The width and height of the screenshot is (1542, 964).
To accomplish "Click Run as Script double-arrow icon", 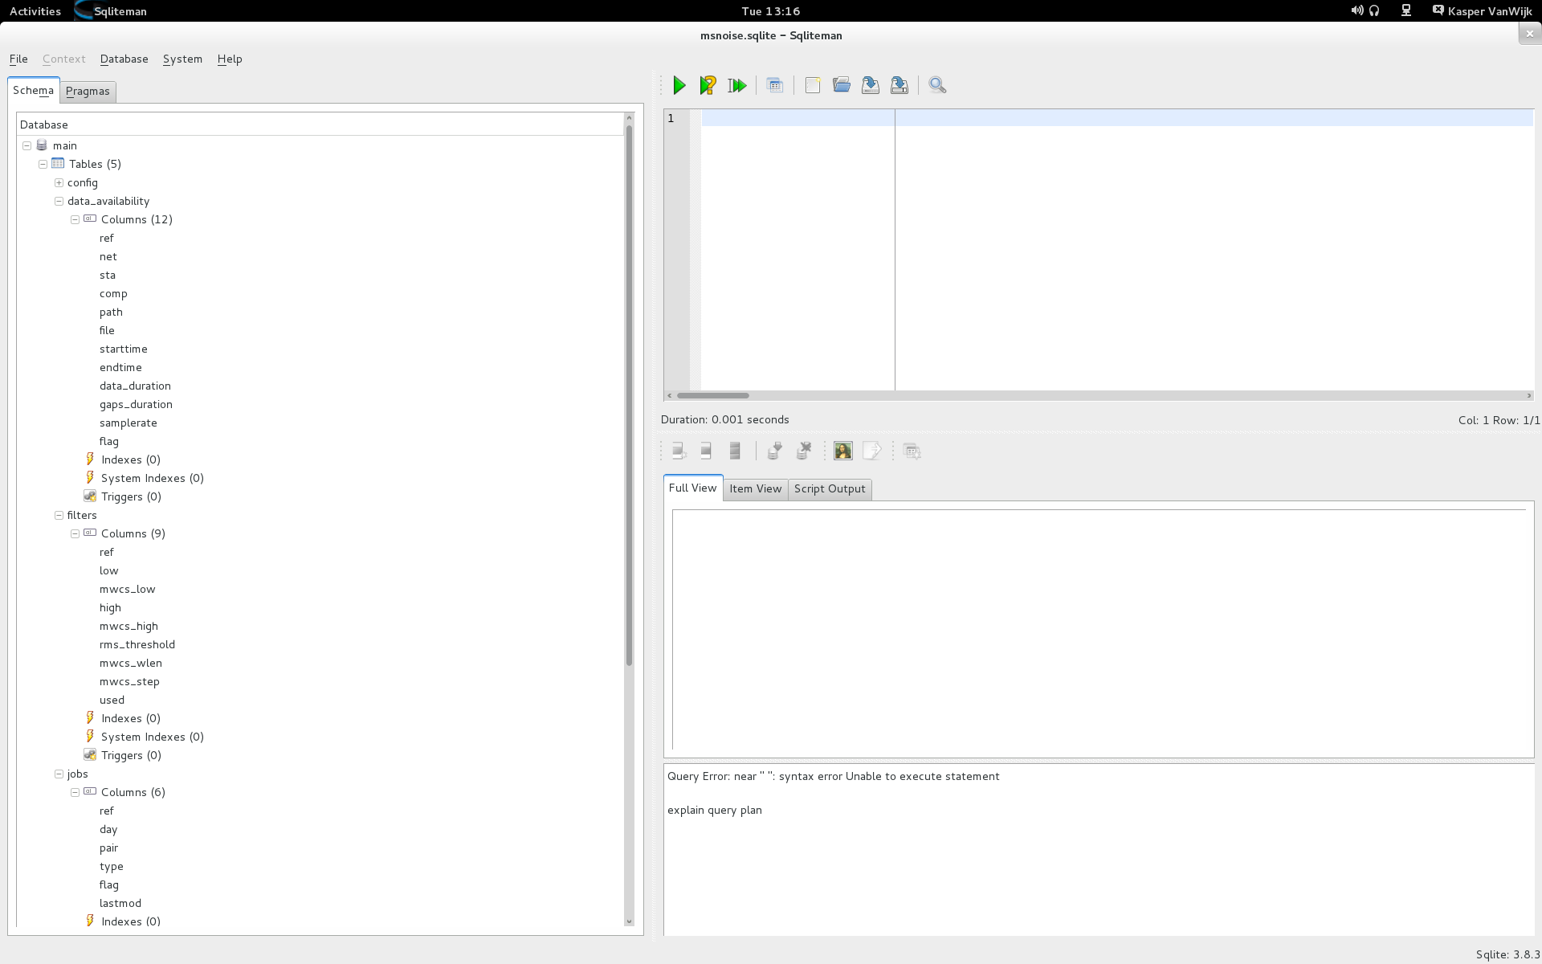I will pyautogui.click(x=736, y=85).
